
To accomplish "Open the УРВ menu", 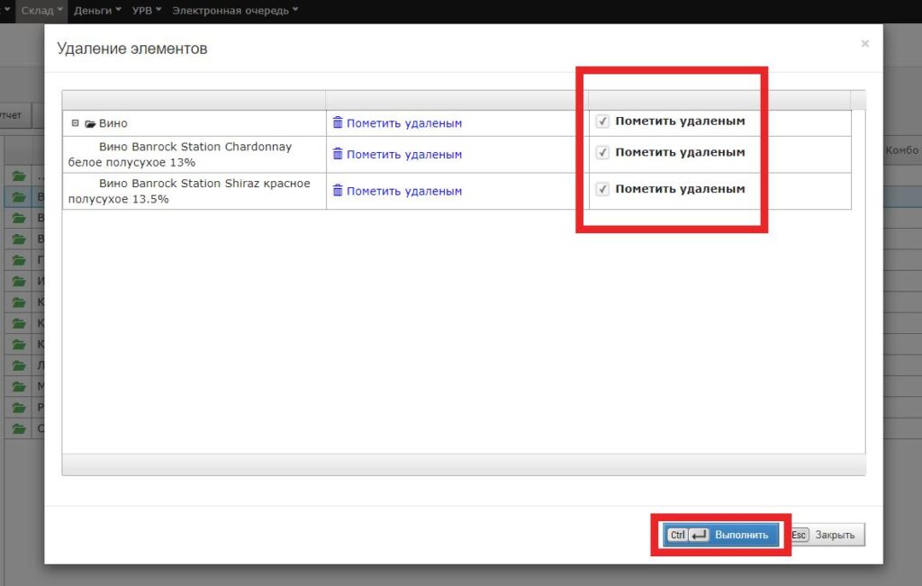I will [x=144, y=8].
